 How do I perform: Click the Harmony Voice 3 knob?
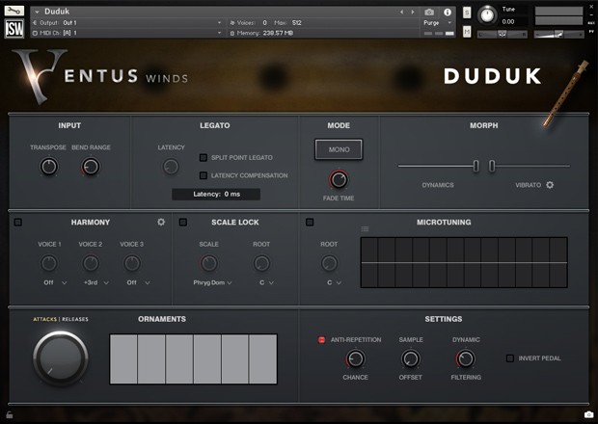pyautogui.click(x=132, y=263)
